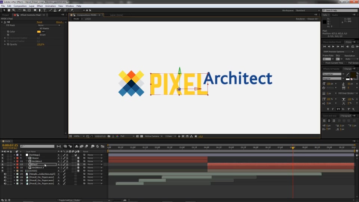This screenshot has height=202, width=359.
Task: Select the Hand tool
Action: pos(9,10)
